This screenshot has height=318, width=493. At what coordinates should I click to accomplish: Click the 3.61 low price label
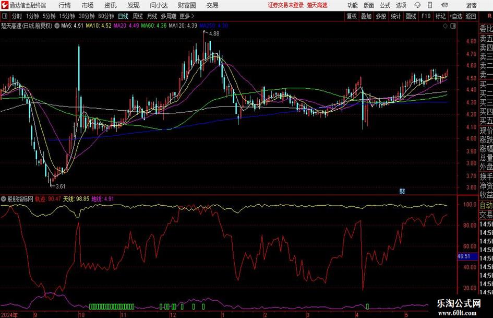point(60,186)
